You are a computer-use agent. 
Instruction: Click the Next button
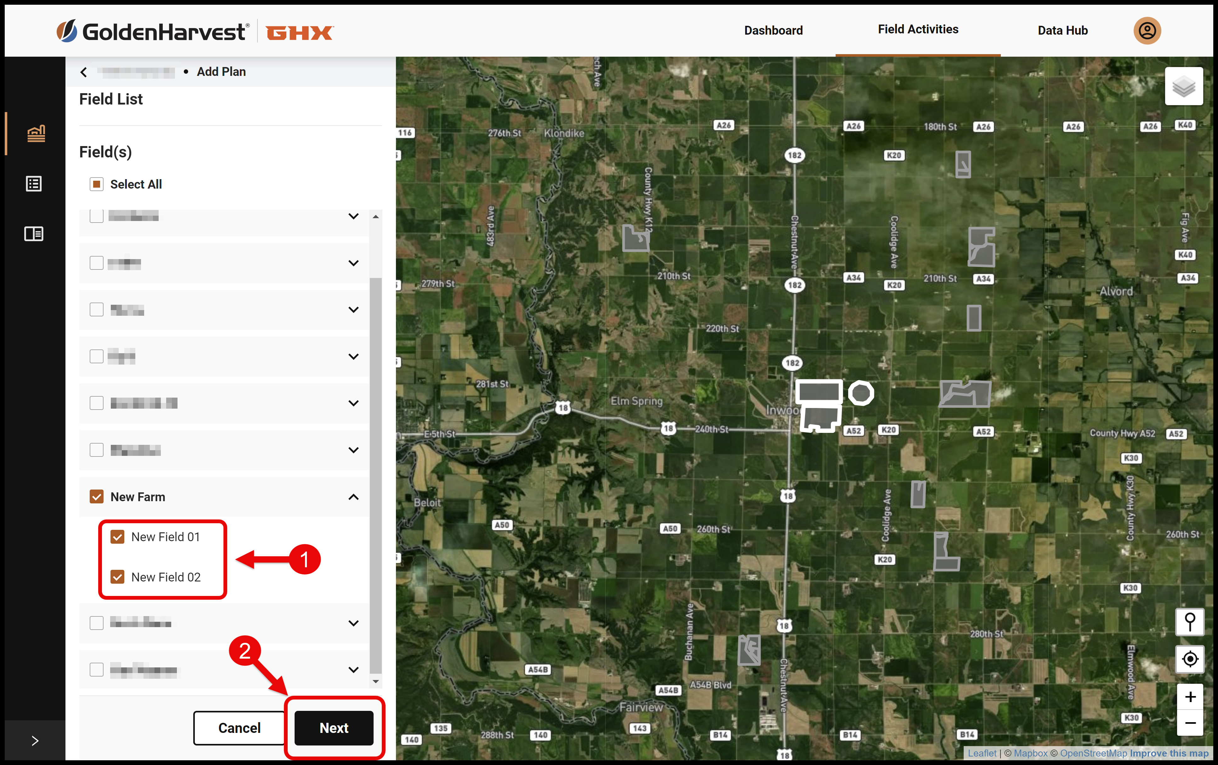[334, 728]
